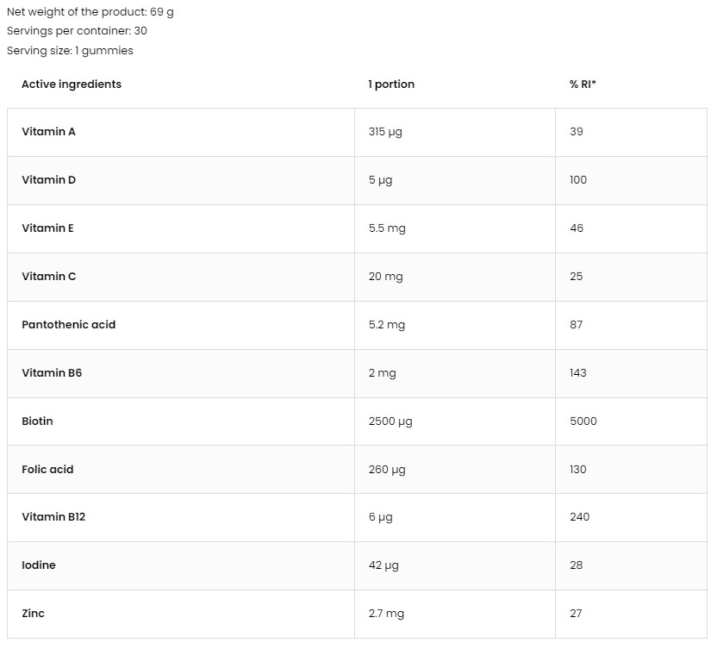Screen dimensions: 717x649
Task: Click the Vitamin A row label
Action: [x=48, y=132]
